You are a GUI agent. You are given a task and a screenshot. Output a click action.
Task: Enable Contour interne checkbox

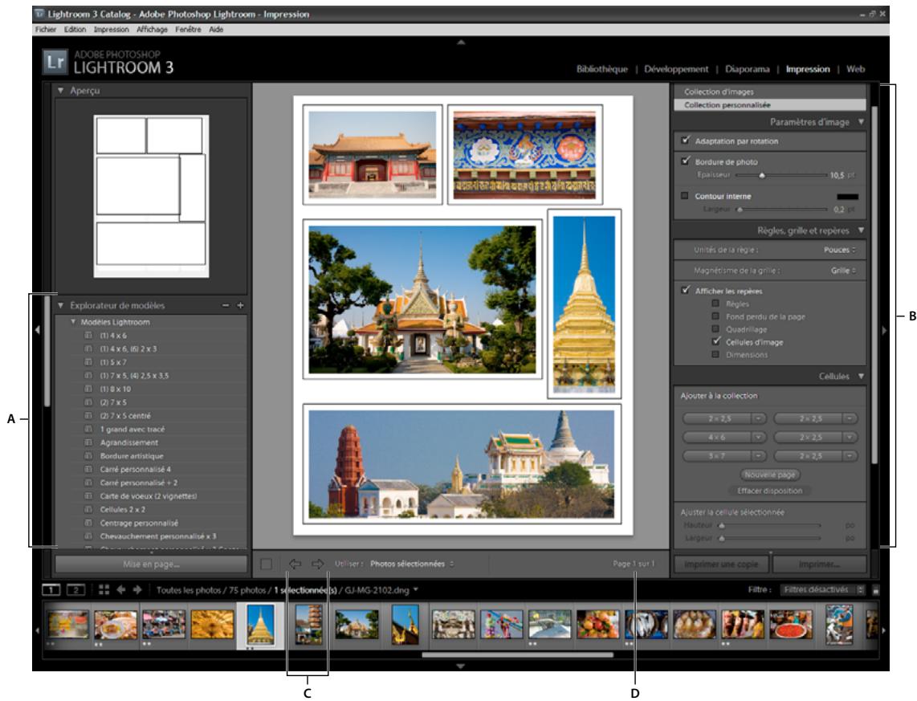685,196
